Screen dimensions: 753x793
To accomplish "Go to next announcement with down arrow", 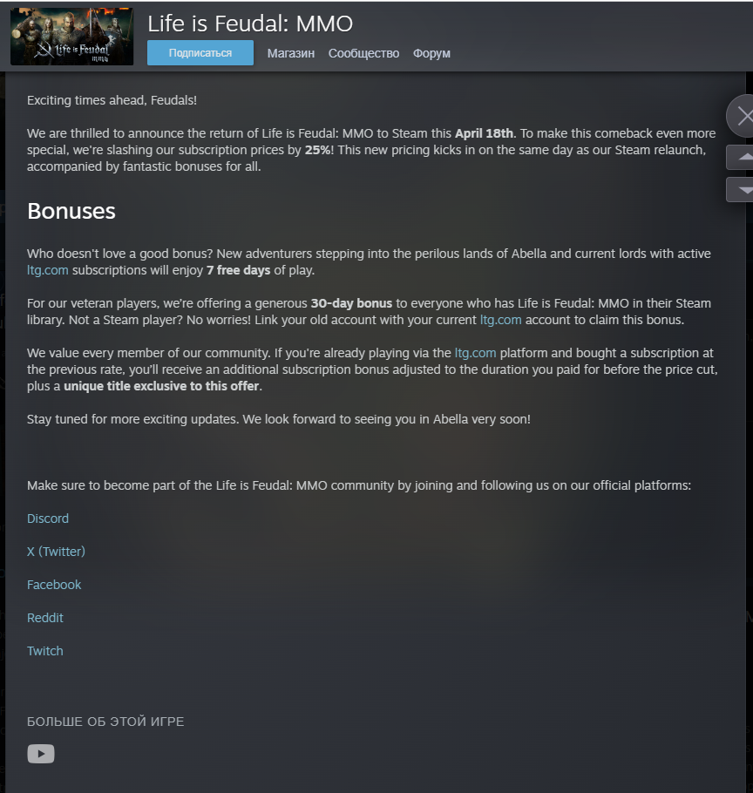I will (741, 190).
